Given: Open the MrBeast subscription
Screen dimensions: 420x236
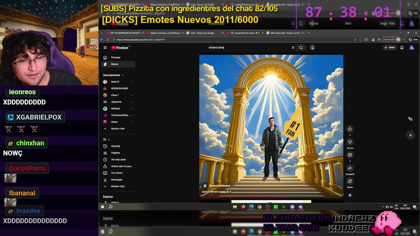Looking at the screenshot, I should pyautogui.click(x=118, y=108).
